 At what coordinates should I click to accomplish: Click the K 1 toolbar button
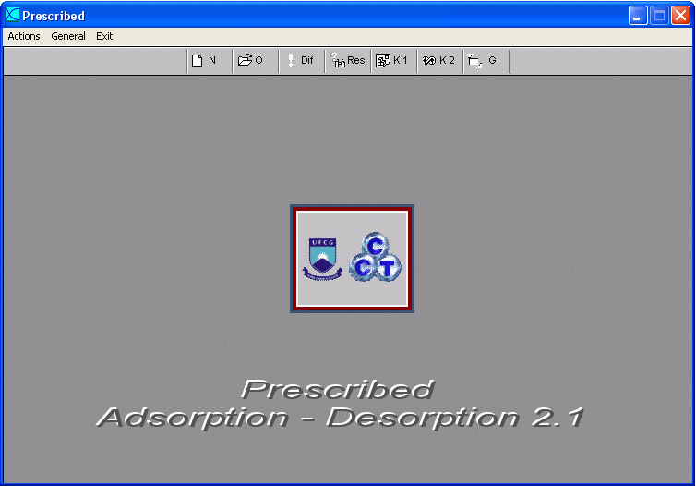point(394,61)
